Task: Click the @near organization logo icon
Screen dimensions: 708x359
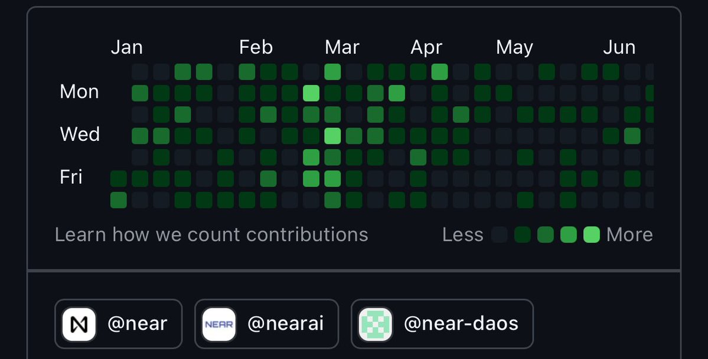Action: pos(79,324)
